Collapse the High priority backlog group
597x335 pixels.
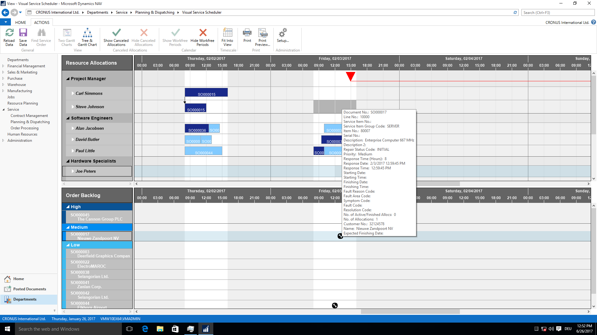click(68, 207)
